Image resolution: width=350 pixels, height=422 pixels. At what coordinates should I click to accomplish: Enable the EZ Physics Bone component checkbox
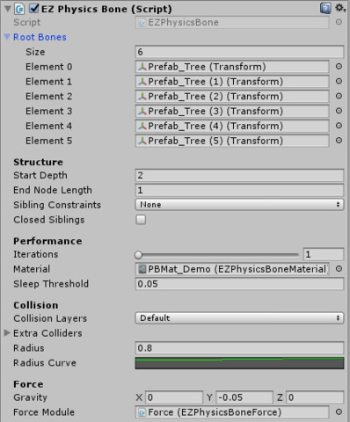click(34, 9)
